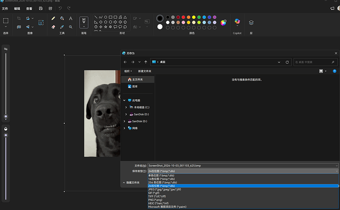Select the Right arrow shape
This screenshot has height=210, width=340.
(x=115, y=22)
